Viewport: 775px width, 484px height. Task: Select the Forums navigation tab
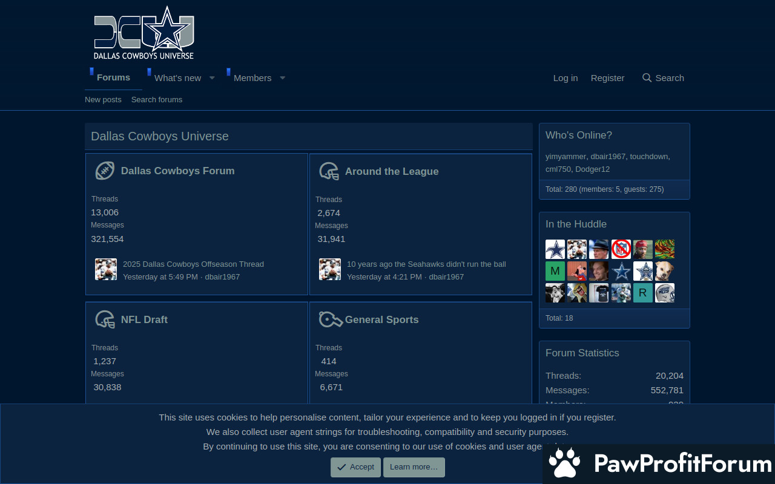coord(113,77)
